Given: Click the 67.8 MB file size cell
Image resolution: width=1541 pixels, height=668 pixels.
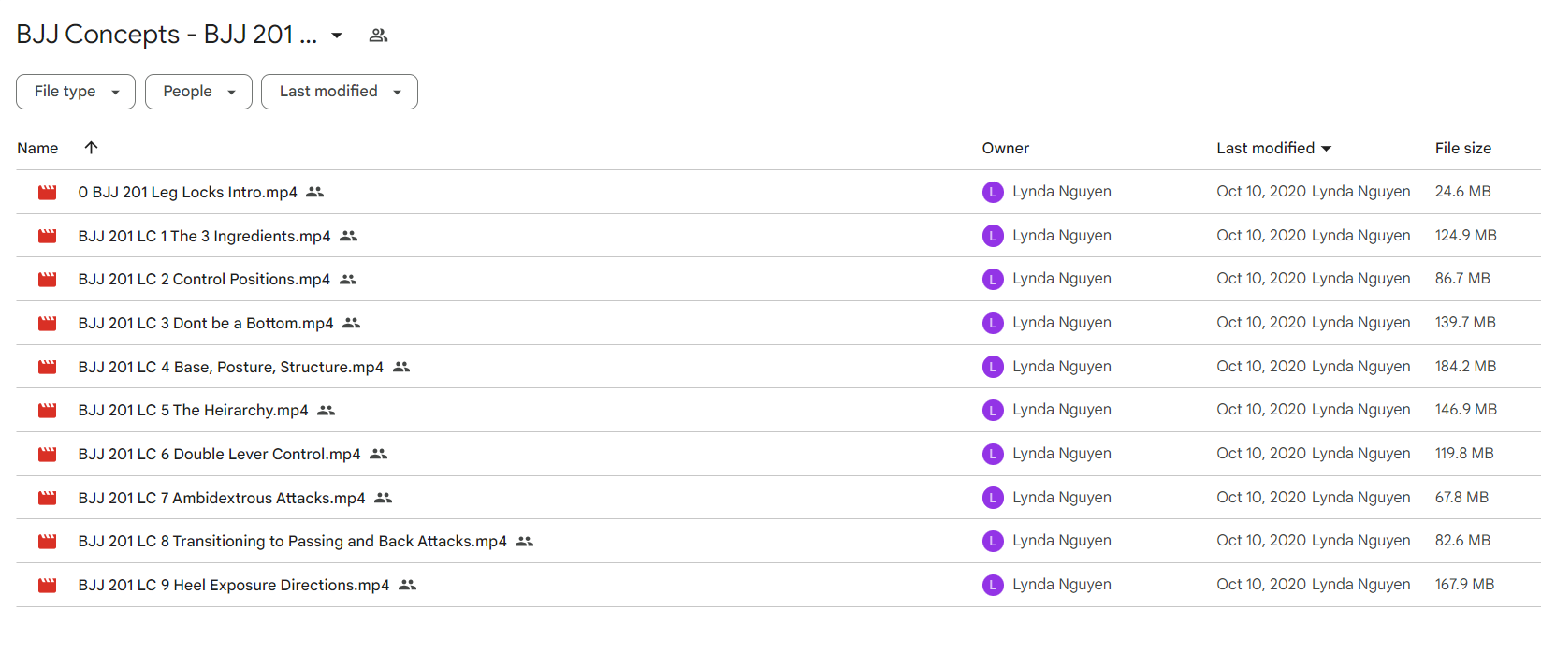Looking at the screenshot, I should 1461,498.
